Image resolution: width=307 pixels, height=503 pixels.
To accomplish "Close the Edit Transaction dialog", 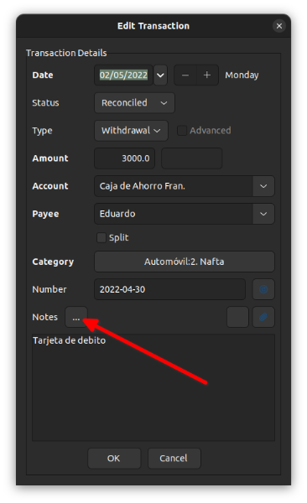I will [x=279, y=26].
